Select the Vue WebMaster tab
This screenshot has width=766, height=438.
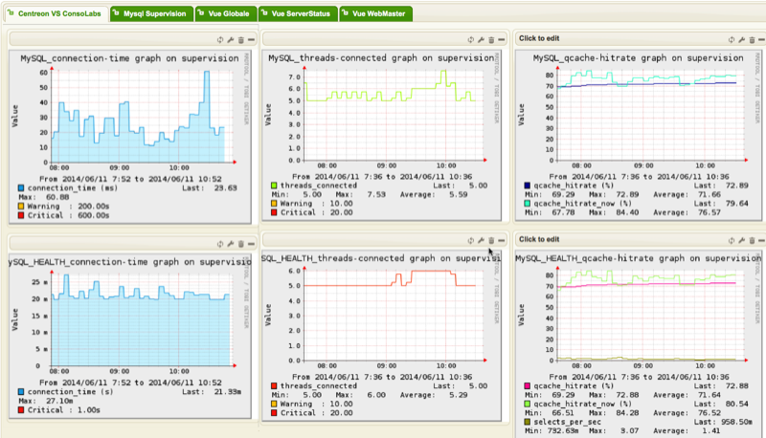pos(376,14)
